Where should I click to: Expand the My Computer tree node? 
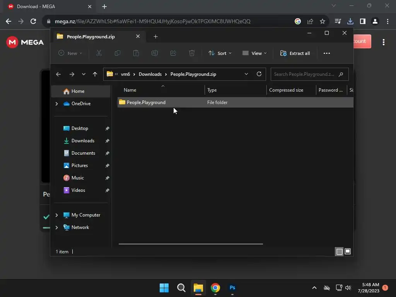click(56, 215)
